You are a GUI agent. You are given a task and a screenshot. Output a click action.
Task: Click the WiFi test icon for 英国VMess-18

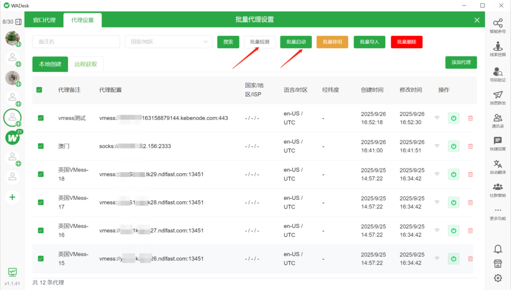click(437, 174)
